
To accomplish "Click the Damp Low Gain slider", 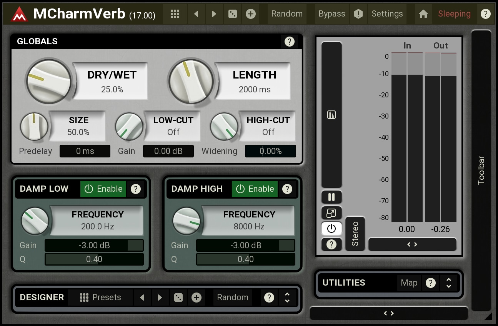I will pyautogui.click(x=94, y=246).
